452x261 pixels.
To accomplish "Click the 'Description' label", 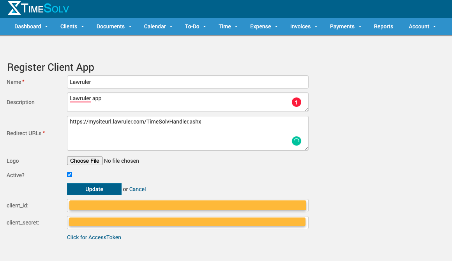I will 21,102.
